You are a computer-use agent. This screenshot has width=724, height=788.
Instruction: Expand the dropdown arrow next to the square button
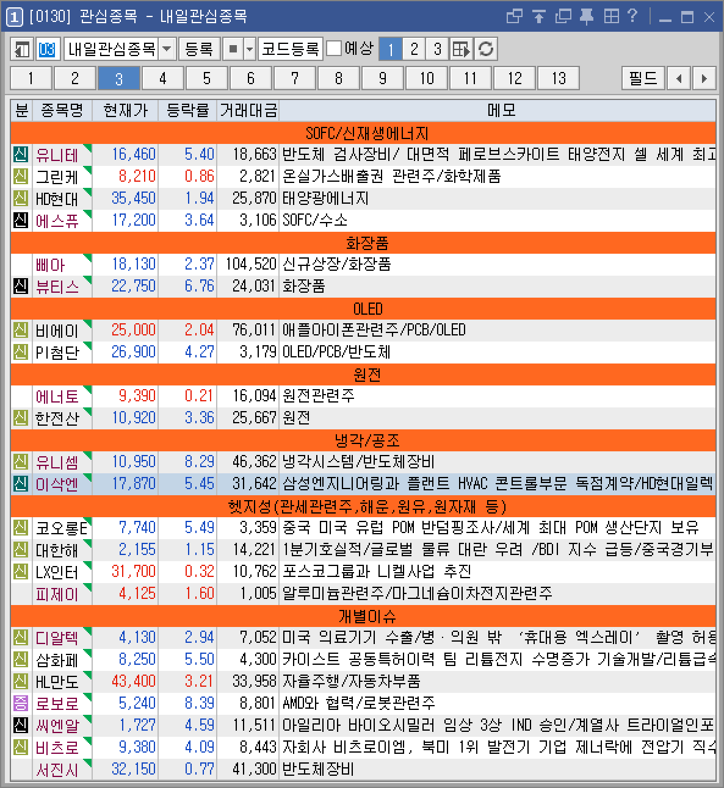[250, 49]
